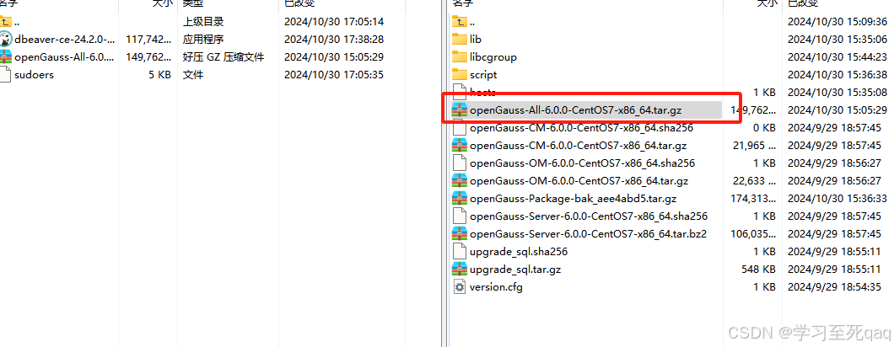
Task: Open the libcgroup folder icon
Action: (459, 57)
